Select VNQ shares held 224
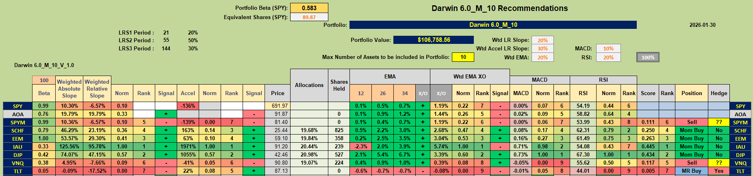Viewport: 753px width, 176px height. pos(339,163)
